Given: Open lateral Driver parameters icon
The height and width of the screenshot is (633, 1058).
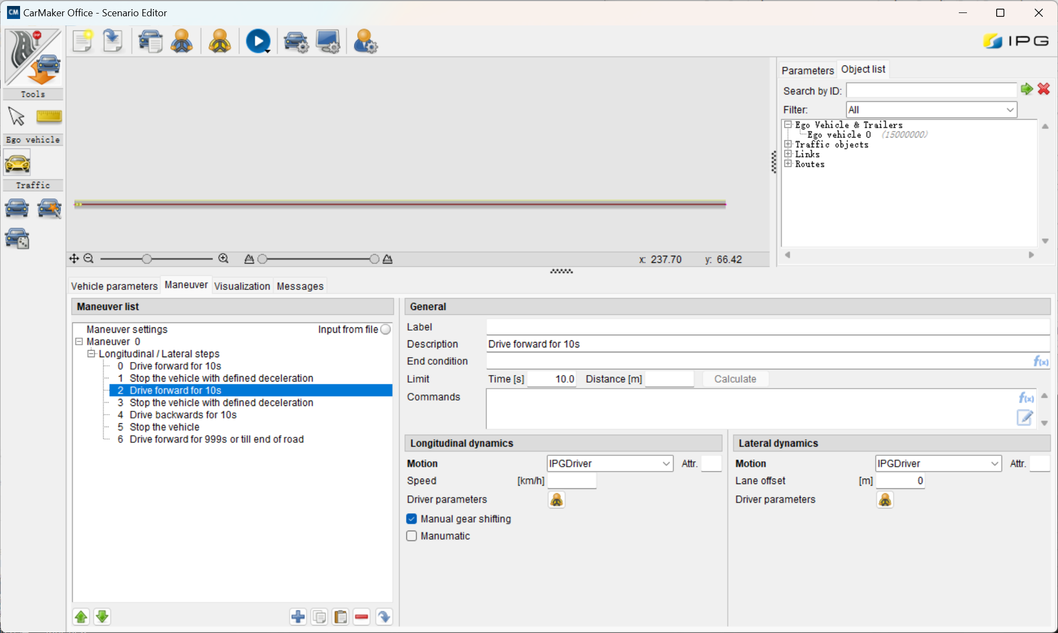Looking at the screenshot, I should [x=885, y=500].
